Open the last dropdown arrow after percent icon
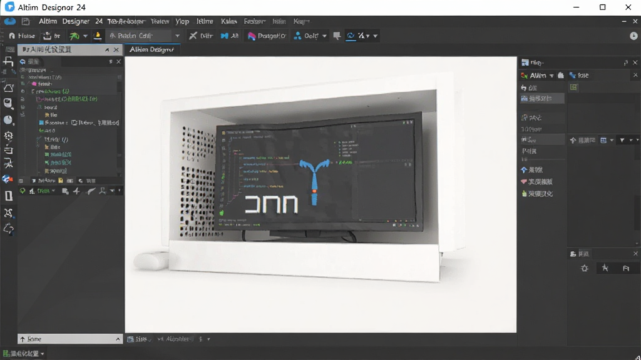 (376, 36)
